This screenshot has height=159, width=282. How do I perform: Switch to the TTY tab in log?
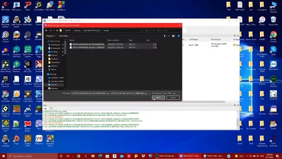[x=51, y=109]
